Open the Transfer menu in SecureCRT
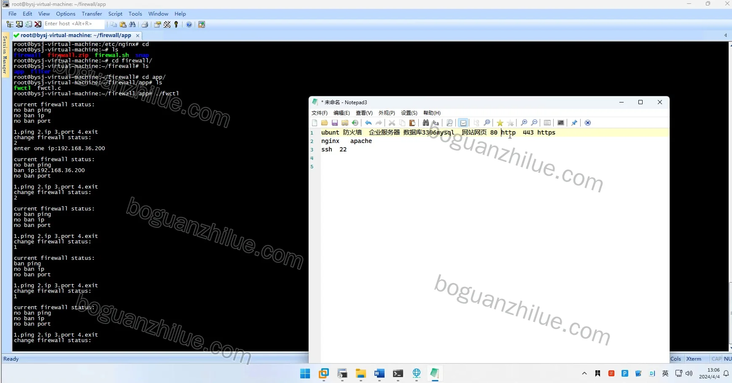The height and width of the screenshot is (383, 732). coord(92,13)
